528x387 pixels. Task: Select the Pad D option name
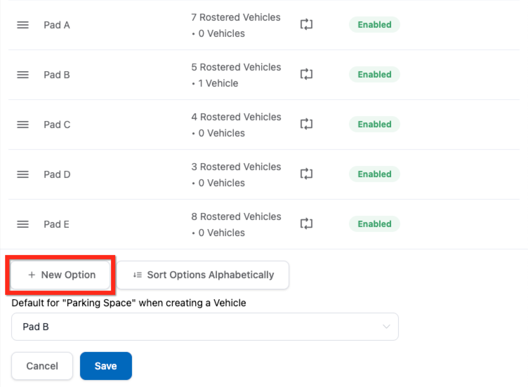(57, 174)
